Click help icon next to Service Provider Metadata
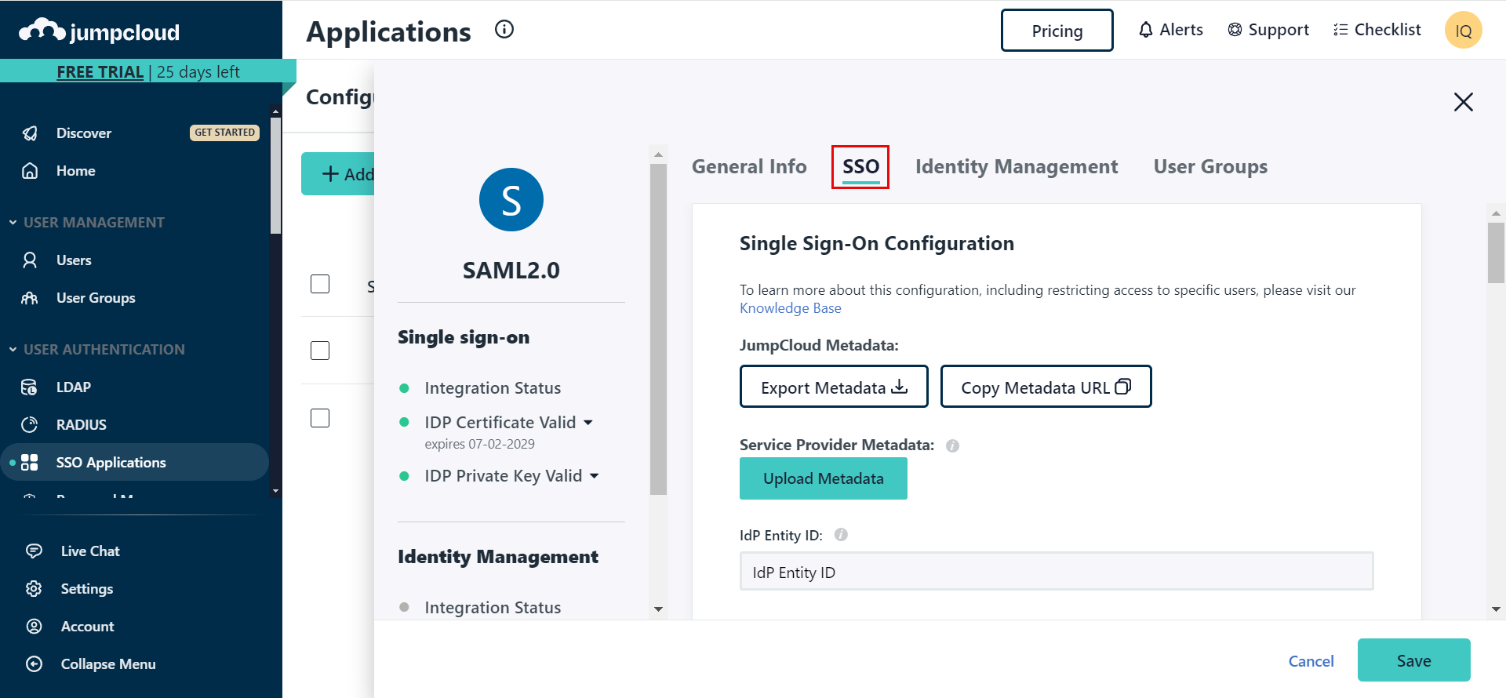This screenshot has width=1506, height=698. pyautogui.click(x=952, y=445)
